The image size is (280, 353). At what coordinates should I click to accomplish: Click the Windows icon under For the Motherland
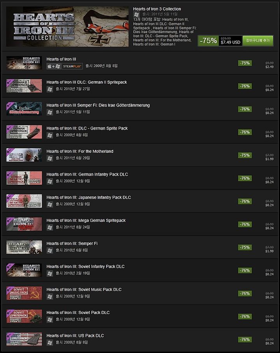pyautogui.click(x=50, y=158)
